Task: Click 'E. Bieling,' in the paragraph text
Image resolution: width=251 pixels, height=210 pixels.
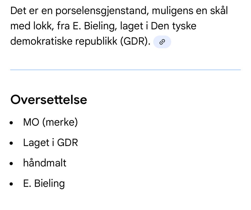Action: [95, 26]
